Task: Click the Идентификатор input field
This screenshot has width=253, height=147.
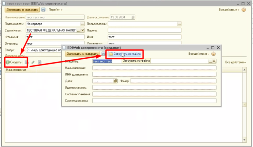Action: 154,87
